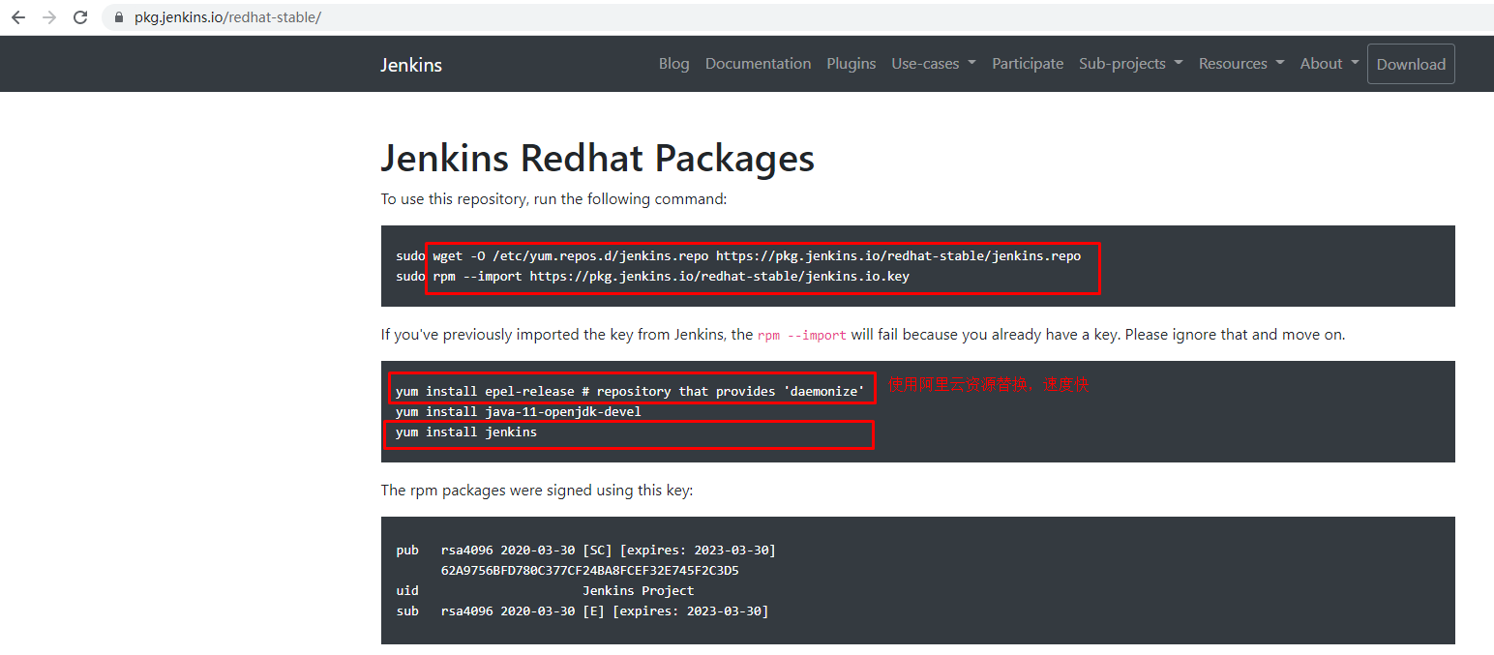Click the yum install epel-release line
This screenshot has width=1494, height=655.
[x=629, y=391]
